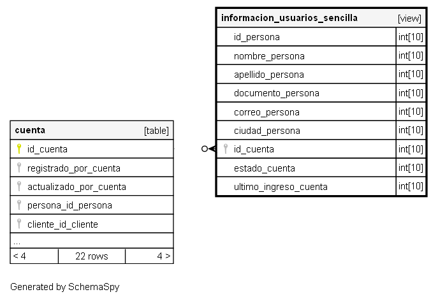Image resolution: width=438 pixels, height=299 pixels.
Task: Click the key icon beside actualizado_por_cuenta
Action: pos(19,186)
